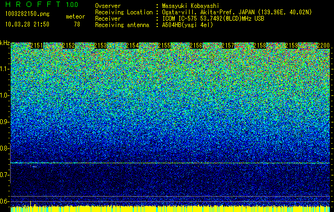Click the 2159 time marker
The width and height of the screenshot is (334, 212).
point(292,46)
